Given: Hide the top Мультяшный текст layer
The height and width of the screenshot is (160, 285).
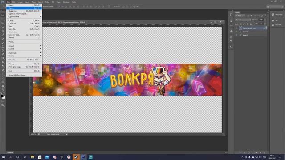Looking at the screenshot, I should point(236,28).
